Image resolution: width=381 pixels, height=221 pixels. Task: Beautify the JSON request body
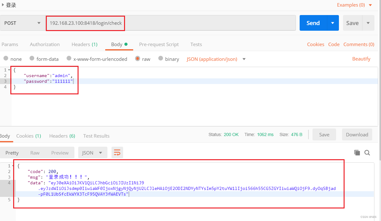coord(361,59)
